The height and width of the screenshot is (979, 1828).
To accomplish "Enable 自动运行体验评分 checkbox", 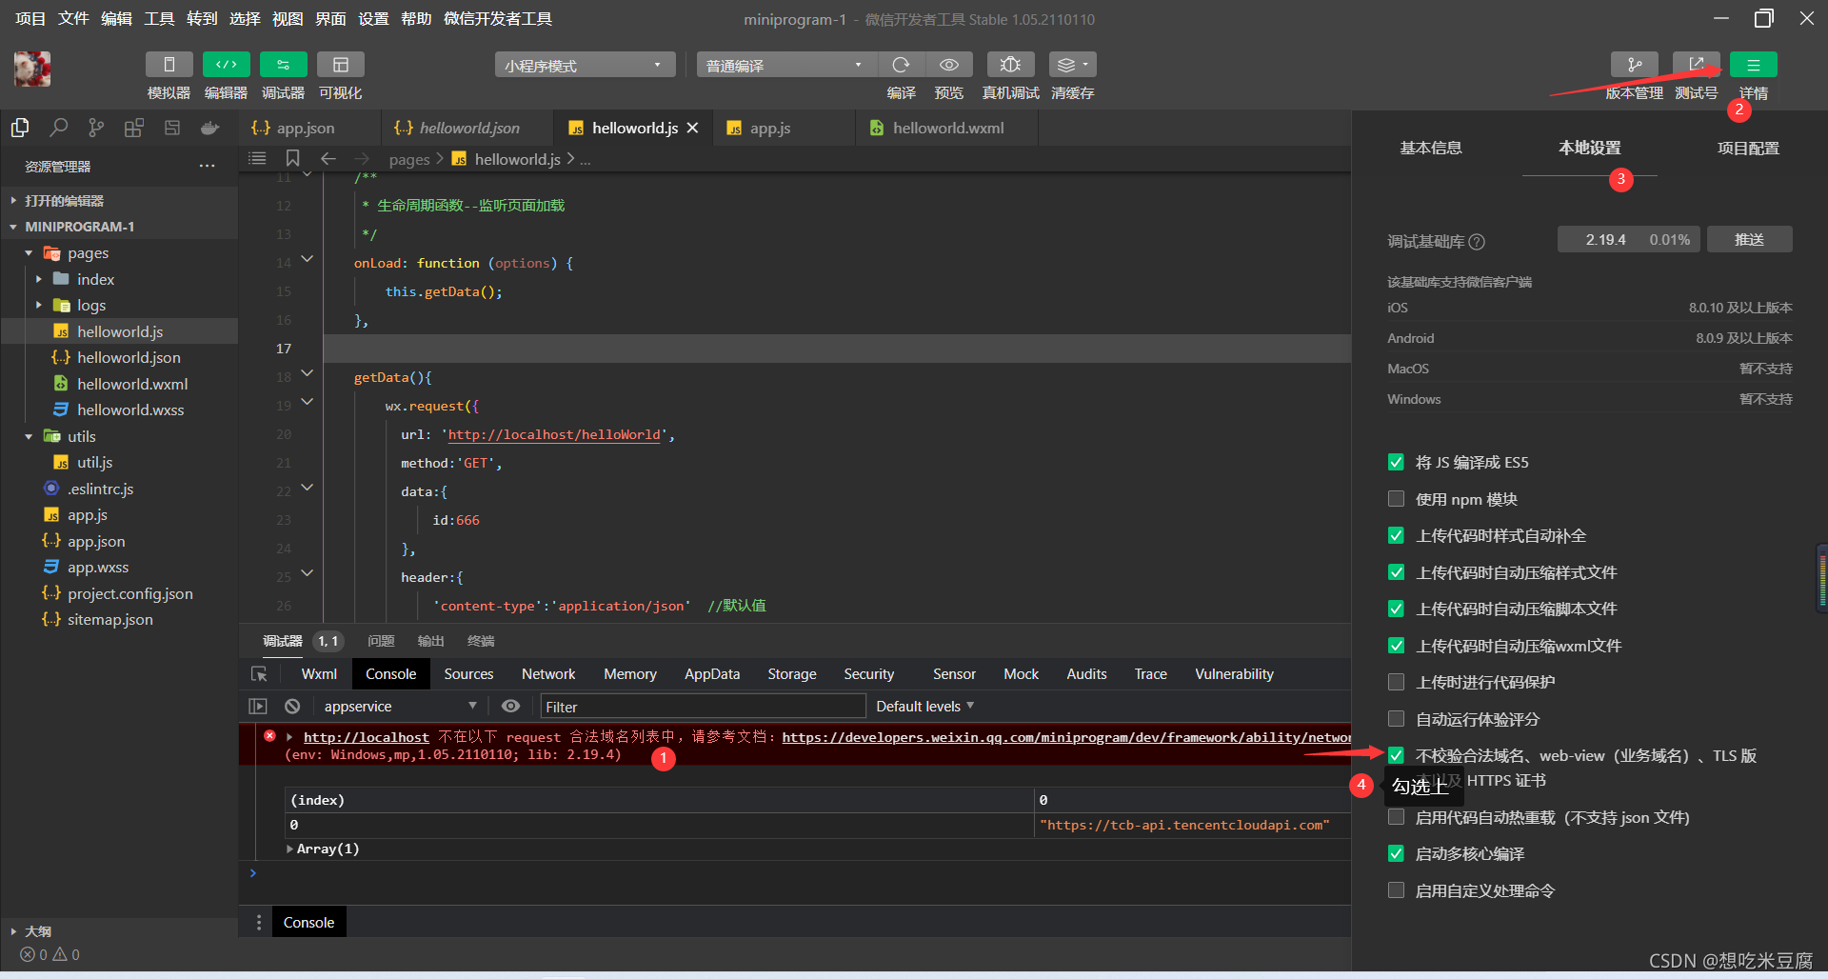I will (1396, 719).
